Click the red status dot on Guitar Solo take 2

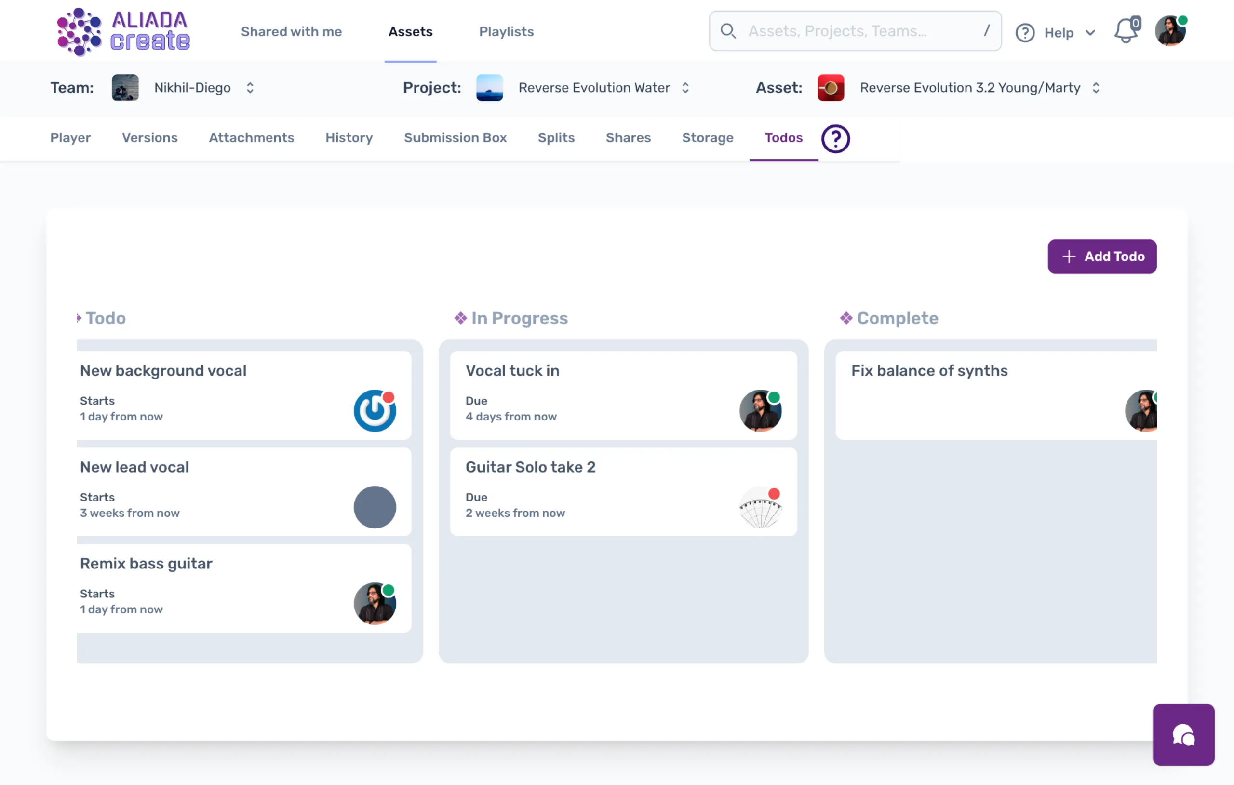click(x=774, y=494)
